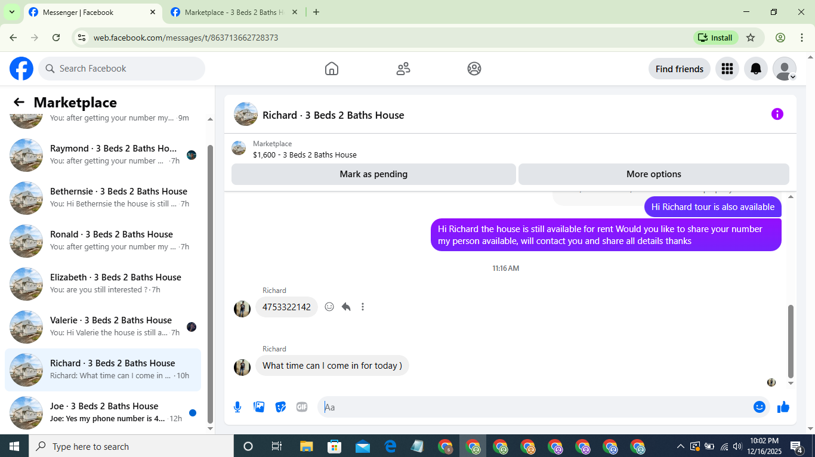Open the Groups icon in top navigation
This screenshot has height=457, width=815.
click(x=474, y=69)
